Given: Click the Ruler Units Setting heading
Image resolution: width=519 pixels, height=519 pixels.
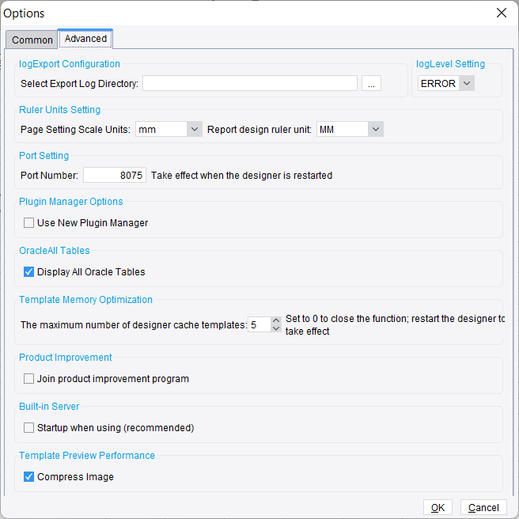Looking at the screenshot, I should pos(60,109).
